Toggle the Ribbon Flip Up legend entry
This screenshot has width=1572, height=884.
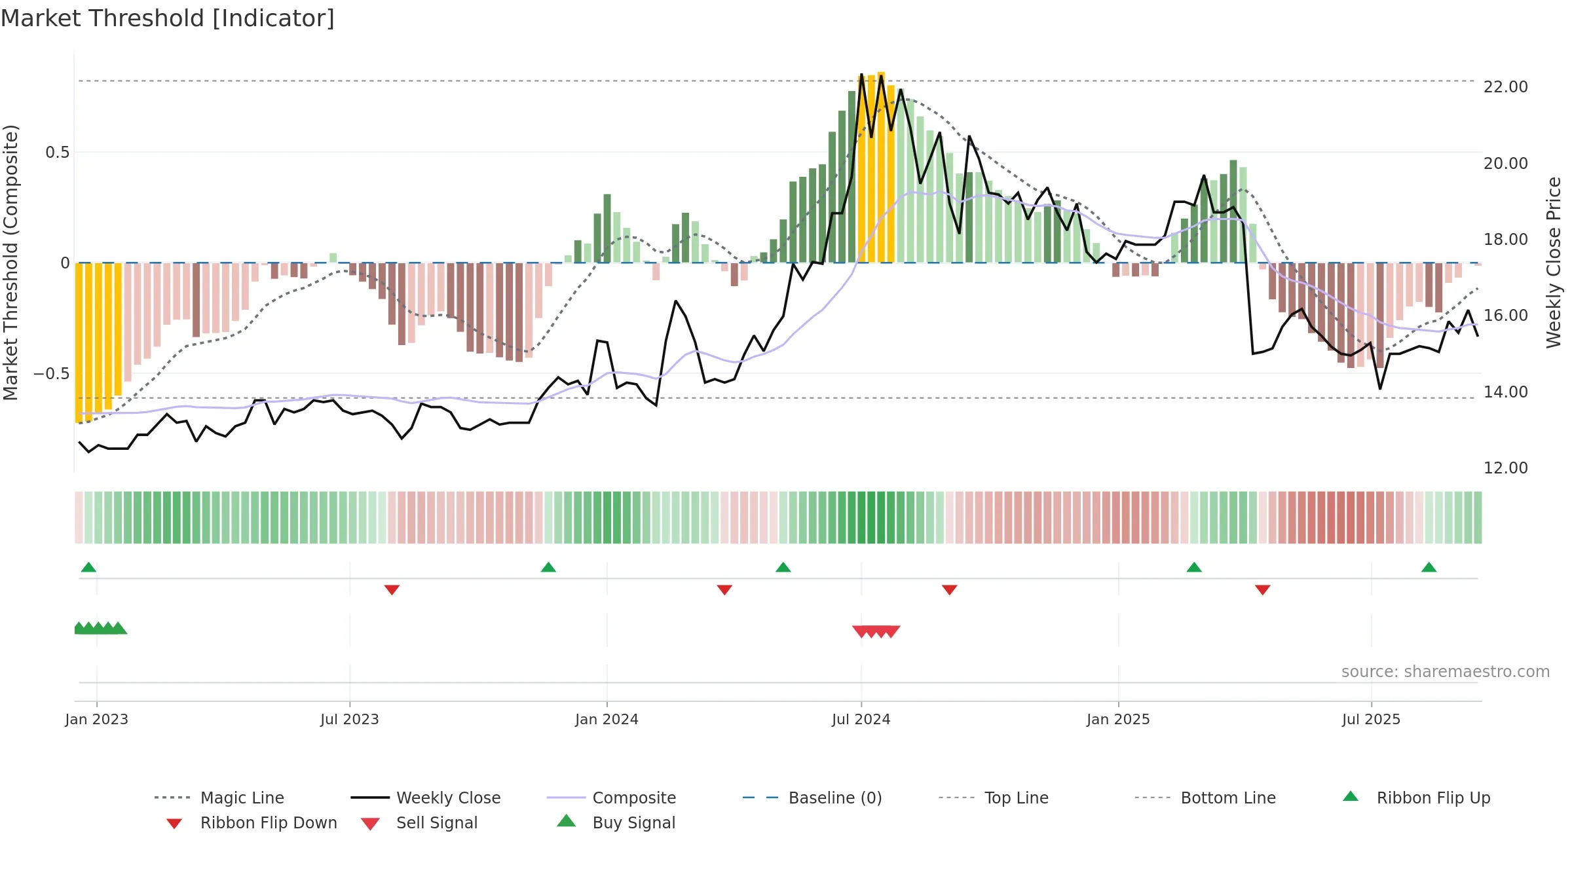pyautogui.click(x=1416, y=798)
